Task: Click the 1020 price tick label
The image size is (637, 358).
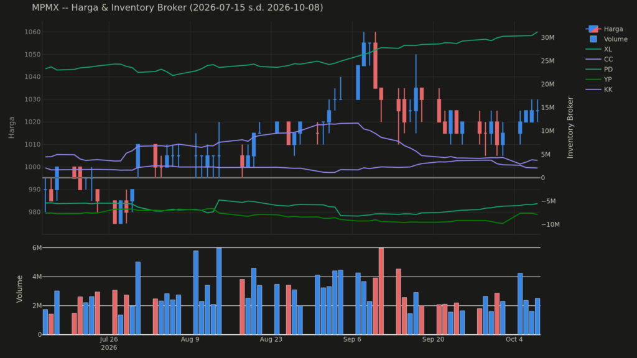Action: point(32,122)
